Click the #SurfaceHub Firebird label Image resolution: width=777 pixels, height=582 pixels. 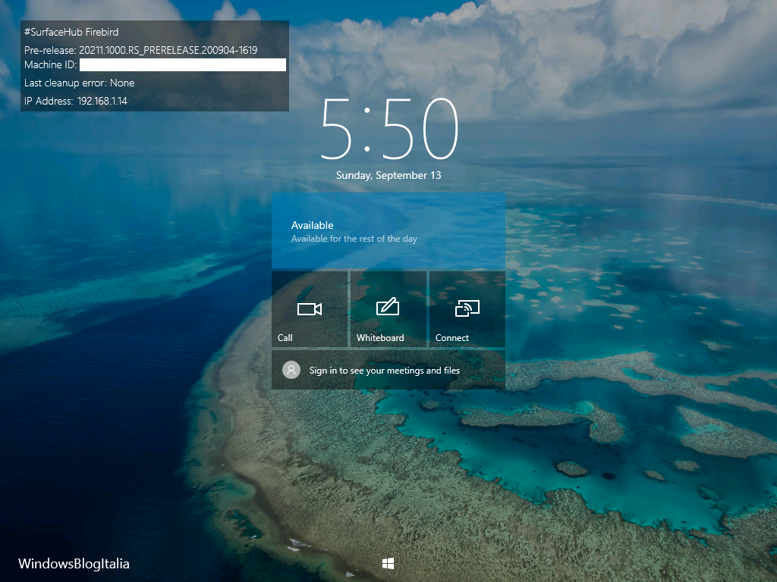coord(71,32)
